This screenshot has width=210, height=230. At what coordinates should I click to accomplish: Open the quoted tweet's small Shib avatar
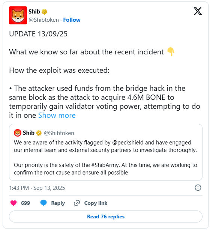point(18,133)
